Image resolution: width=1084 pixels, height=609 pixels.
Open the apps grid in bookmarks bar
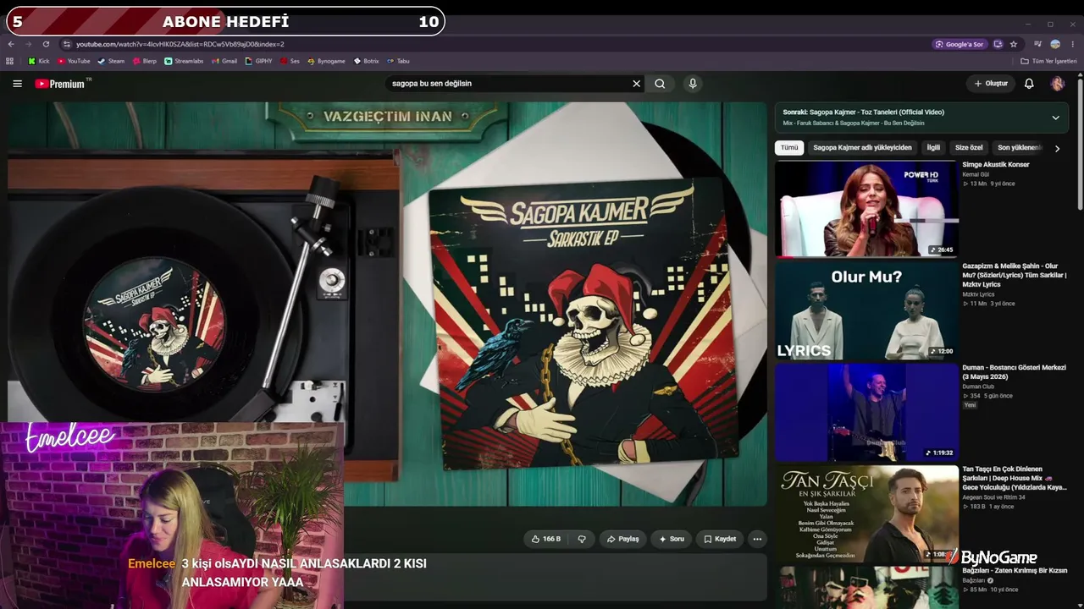tap(10, 61)
